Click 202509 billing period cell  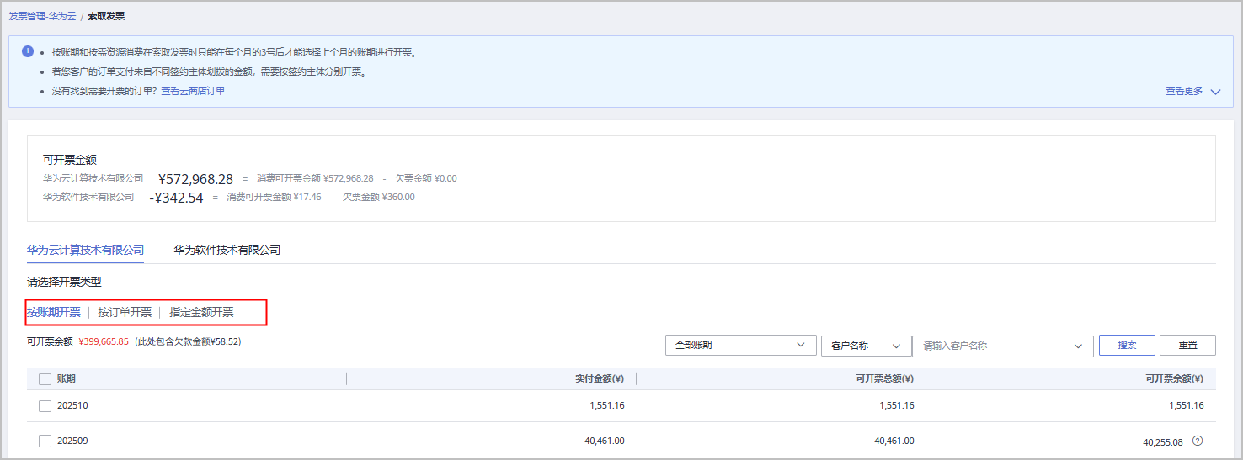[72, 441]
